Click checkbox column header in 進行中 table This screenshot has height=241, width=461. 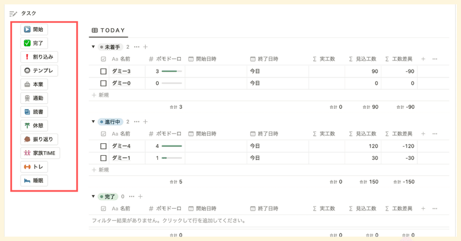(x=103, y=134)
